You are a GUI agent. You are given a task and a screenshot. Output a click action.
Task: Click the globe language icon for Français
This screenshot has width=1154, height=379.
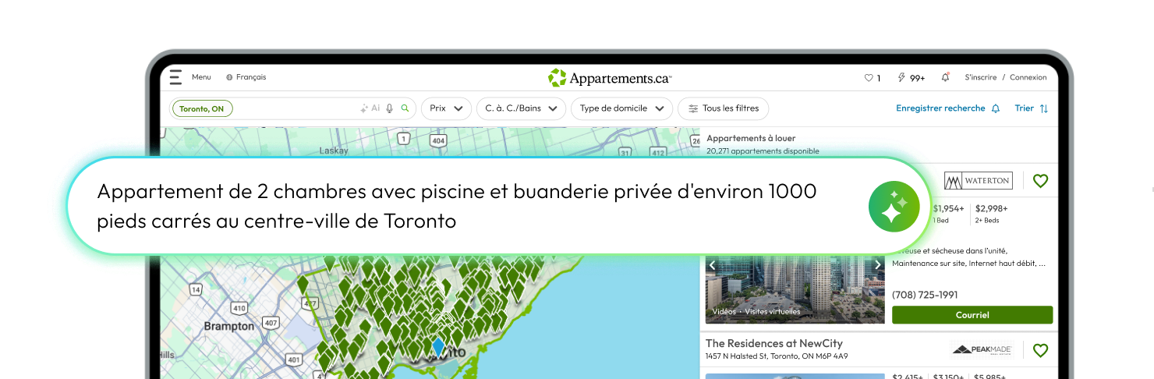[229, 77]
